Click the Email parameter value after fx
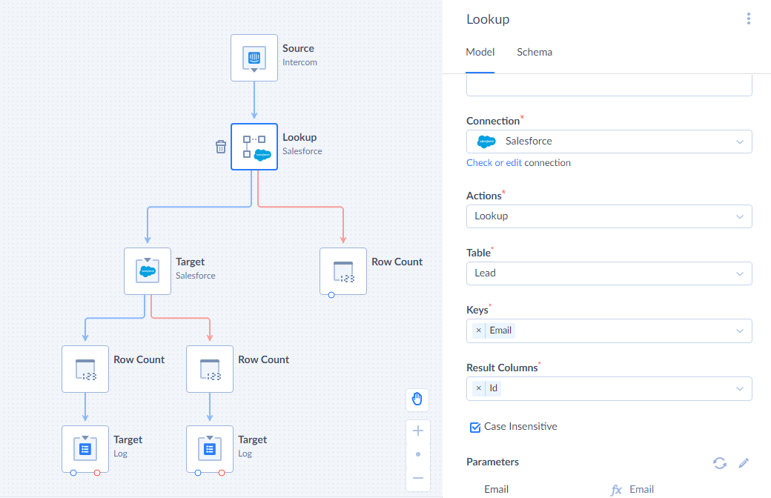Screen dimensions: 771x498 click(642, 489)
